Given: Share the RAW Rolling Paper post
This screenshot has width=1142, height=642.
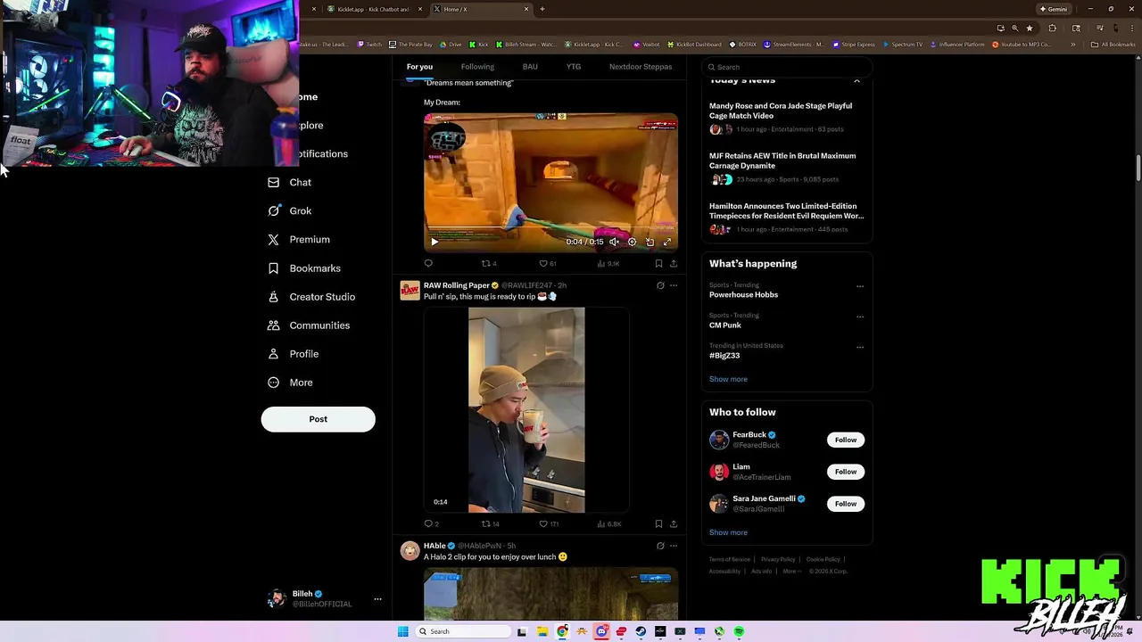Looking at the screenshot, I should 674,523.
